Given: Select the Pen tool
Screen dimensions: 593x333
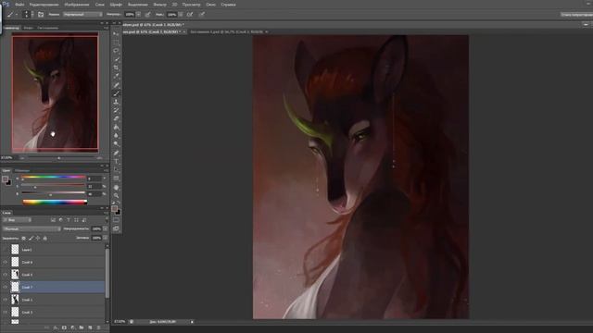Looking at the screenshot, I should click(116, 153).
